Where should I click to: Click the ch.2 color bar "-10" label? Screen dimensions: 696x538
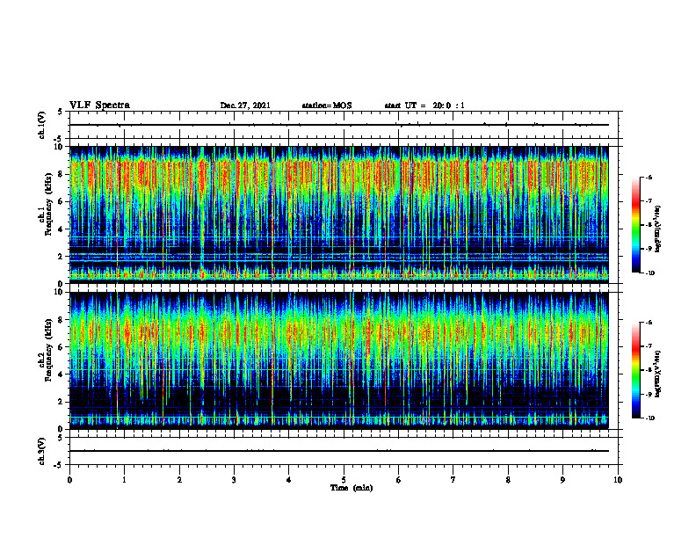649,418
